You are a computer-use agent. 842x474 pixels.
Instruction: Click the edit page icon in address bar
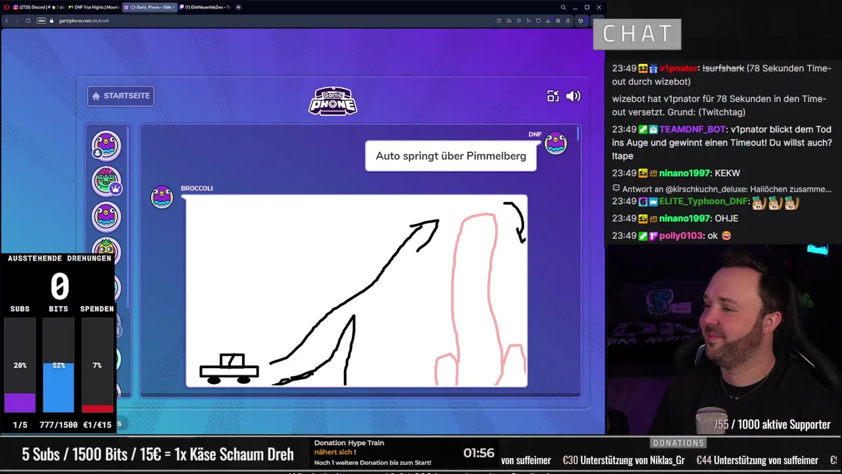(499, 20)
